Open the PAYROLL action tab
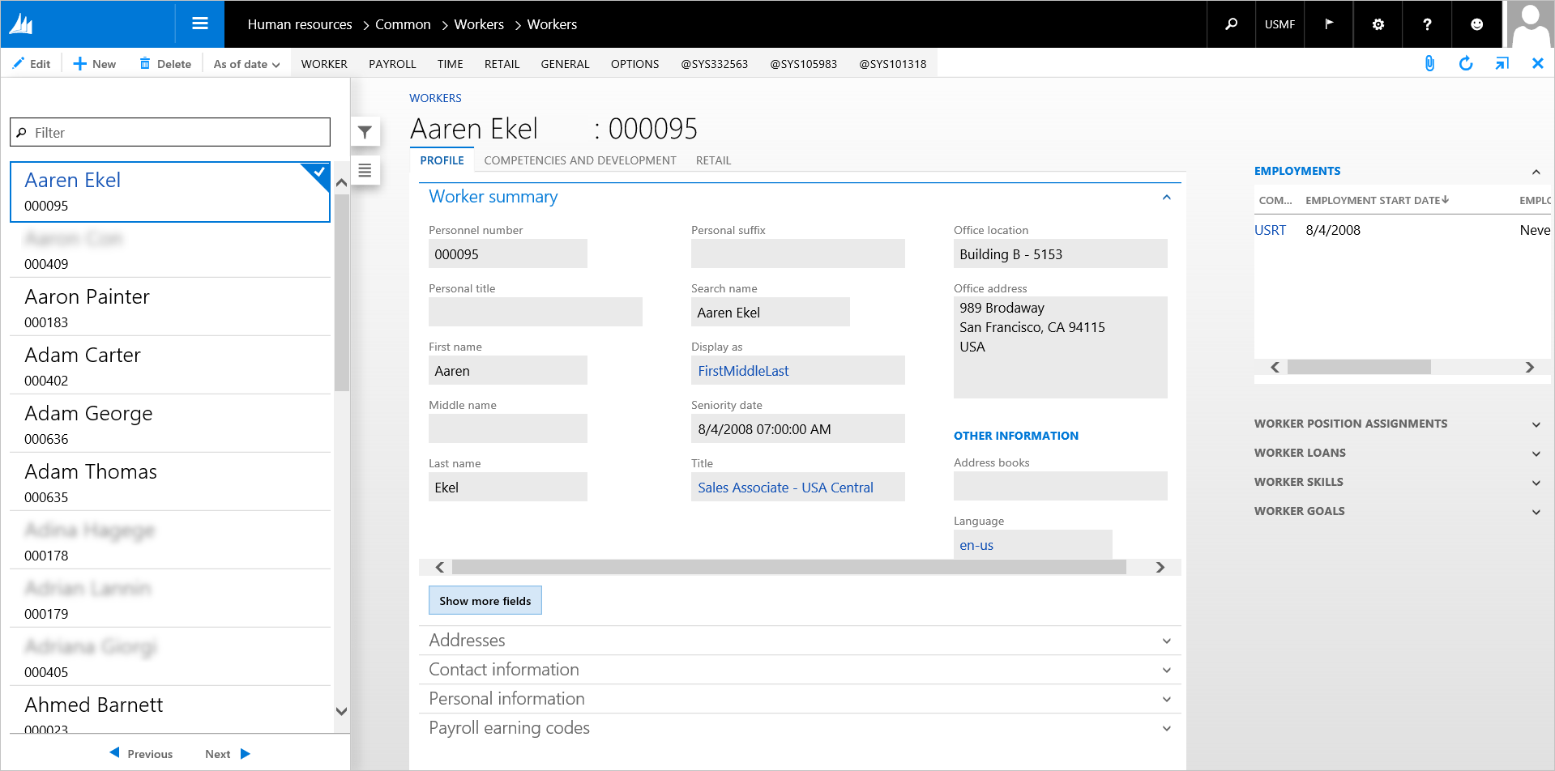Screen dimensions: 1555x771 (x=392, y=64)
